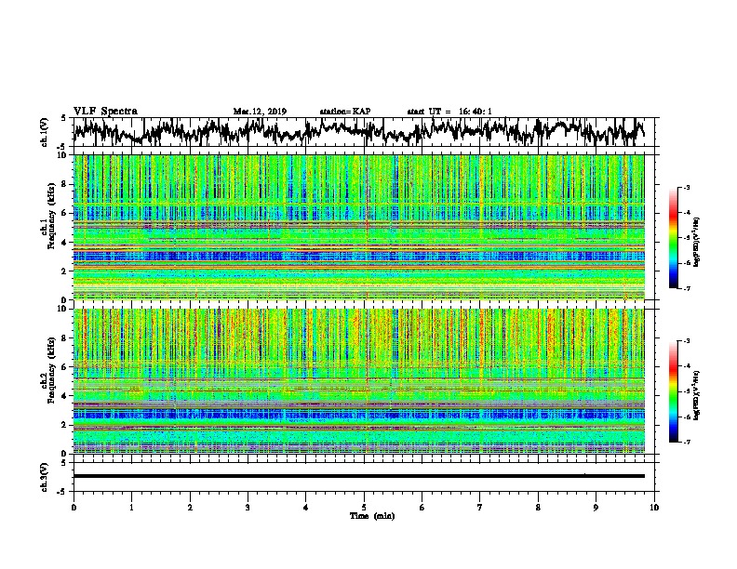737x569 pixels.
Task: Click the time axis tick label "5"
Action: [x=364, y=508]
